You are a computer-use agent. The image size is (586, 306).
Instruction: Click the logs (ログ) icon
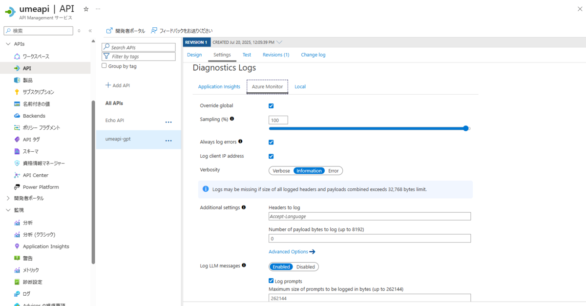(x=17, y=294)
